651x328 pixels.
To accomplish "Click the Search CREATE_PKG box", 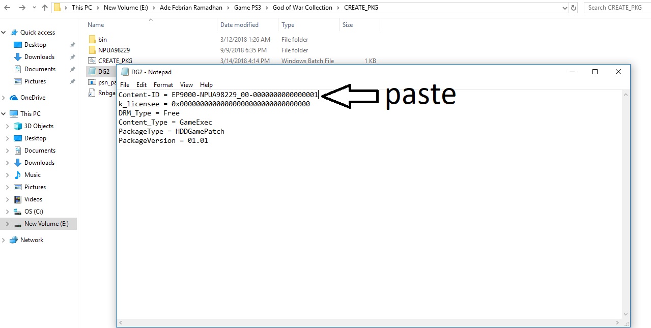I will point(617,8).
